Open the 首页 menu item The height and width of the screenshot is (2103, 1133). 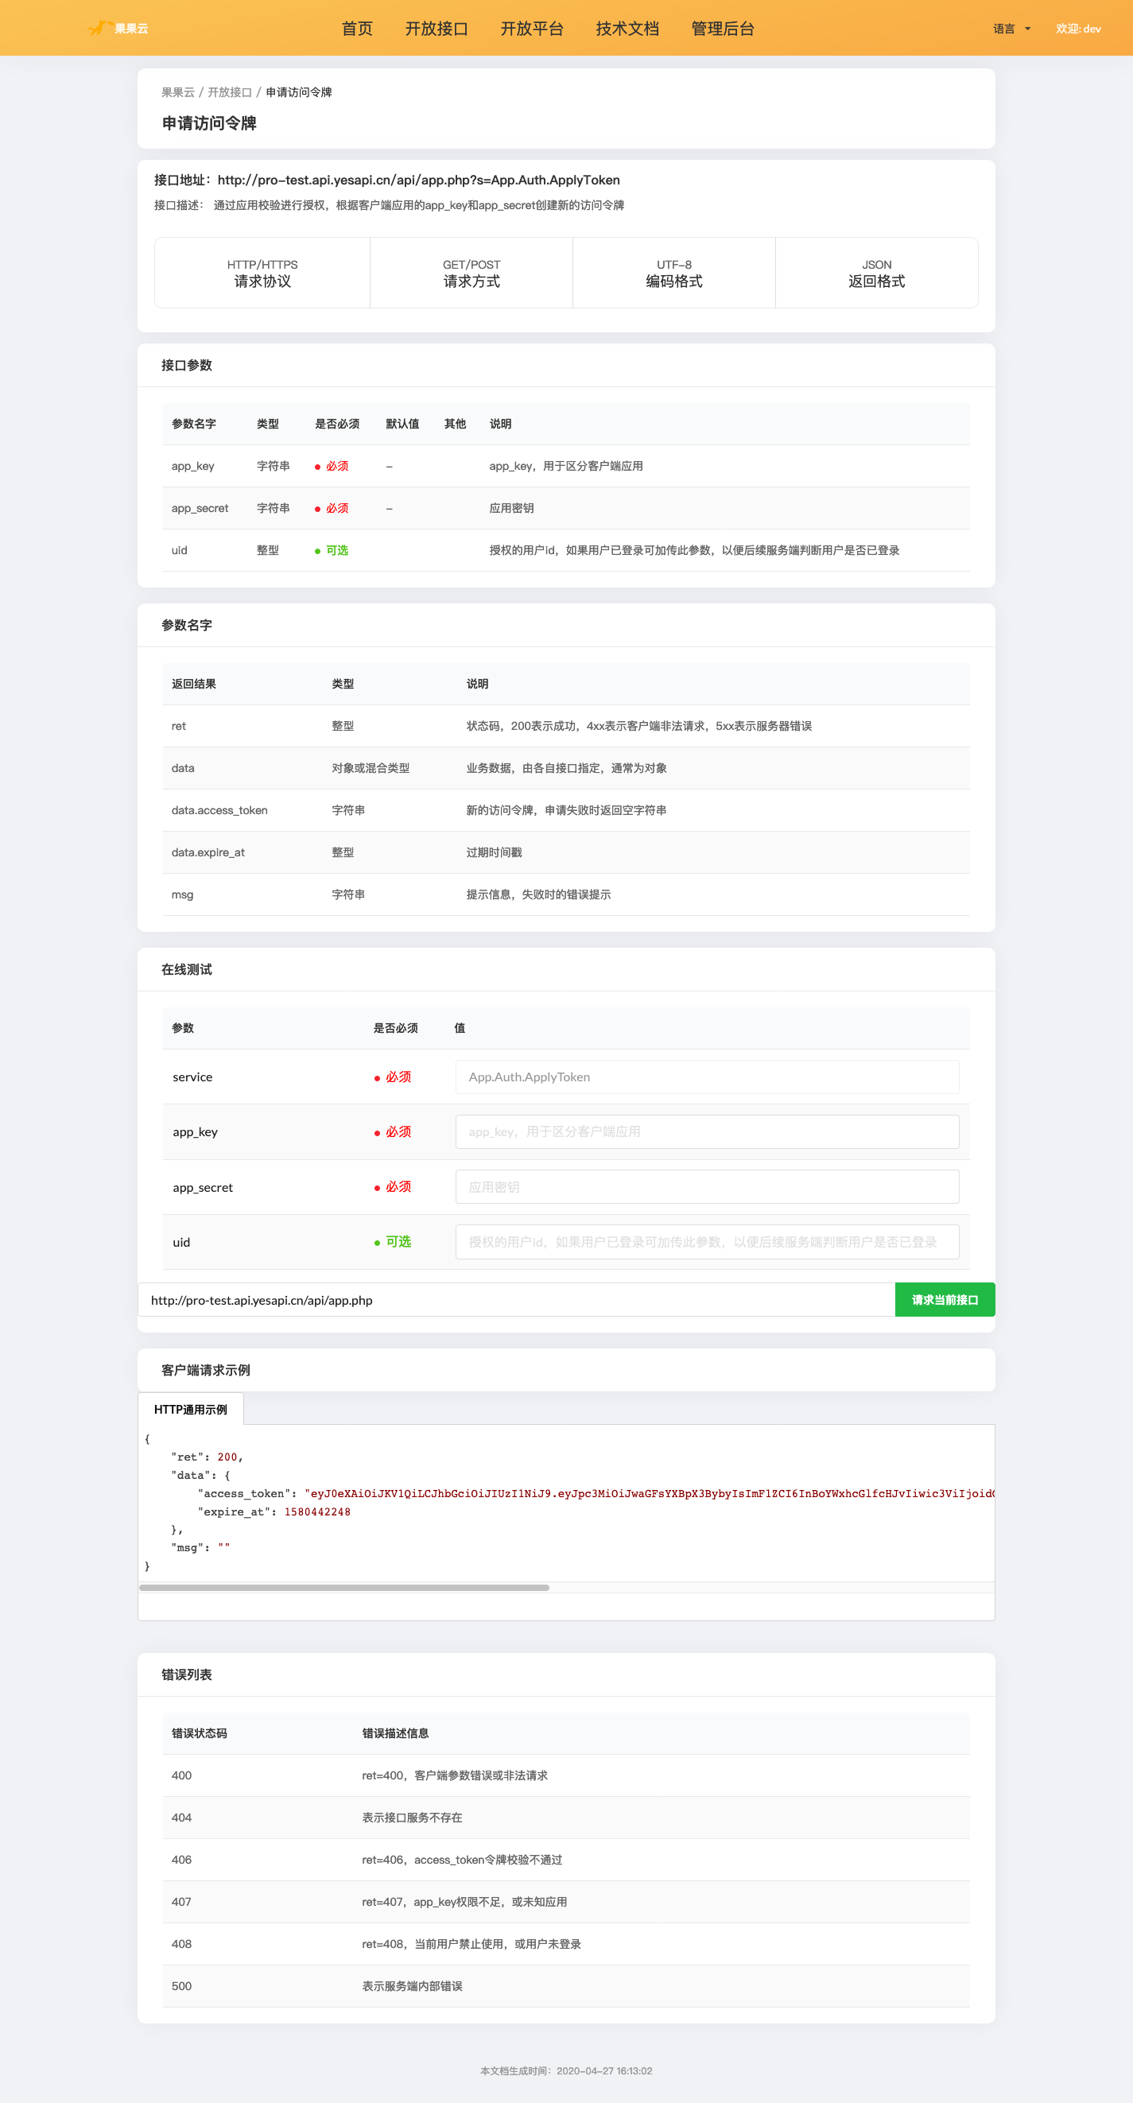coord(357,29)
